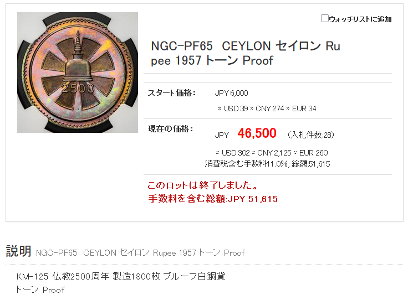Click the このロットは終了しました message
The height and width of the screenshot is (300, 408).
202,185
